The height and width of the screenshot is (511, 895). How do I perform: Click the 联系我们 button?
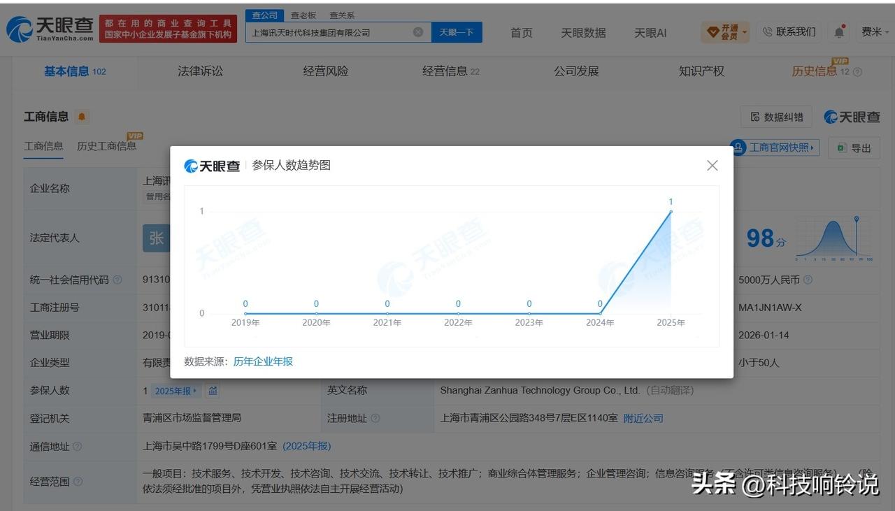tap(789, 32)
